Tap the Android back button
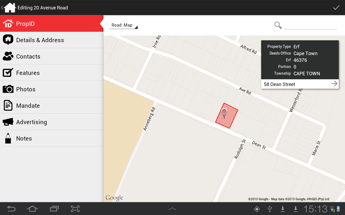 [x=11, y=209]
